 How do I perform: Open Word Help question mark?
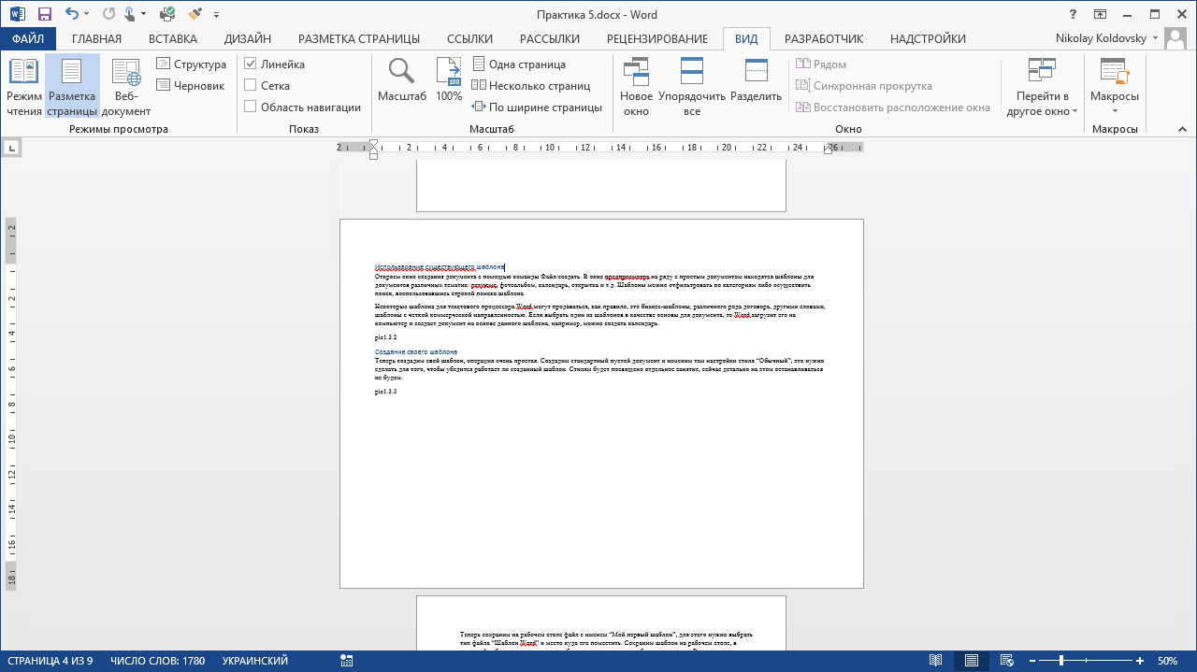[x=1072, y=14]
